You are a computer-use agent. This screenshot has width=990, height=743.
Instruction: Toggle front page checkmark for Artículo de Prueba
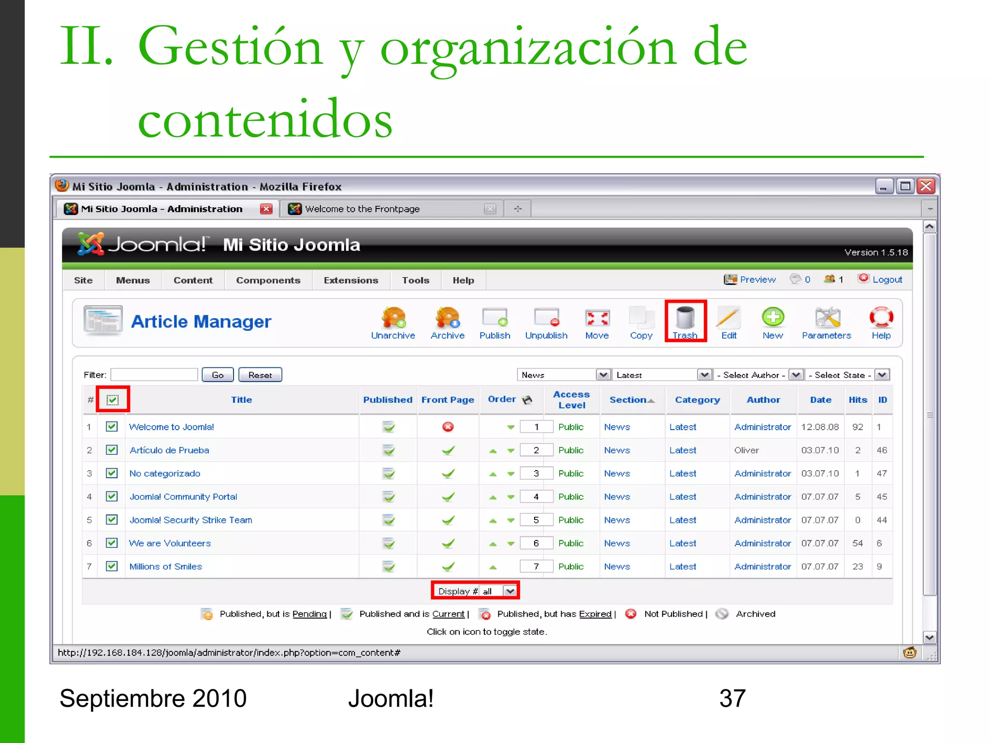point(448,450)
